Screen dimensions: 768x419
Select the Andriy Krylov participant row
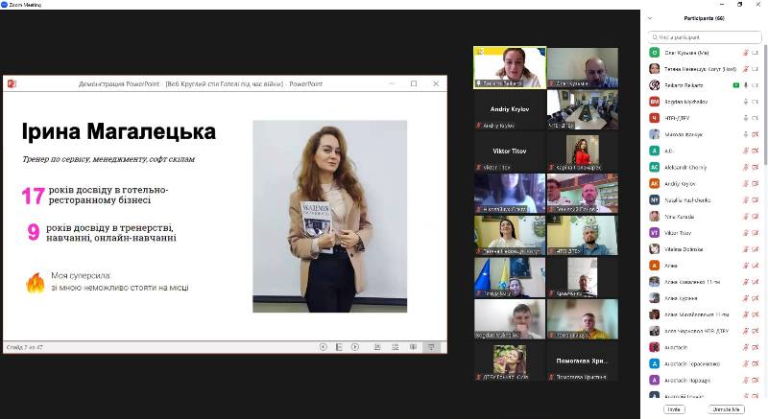pos(705,184)
